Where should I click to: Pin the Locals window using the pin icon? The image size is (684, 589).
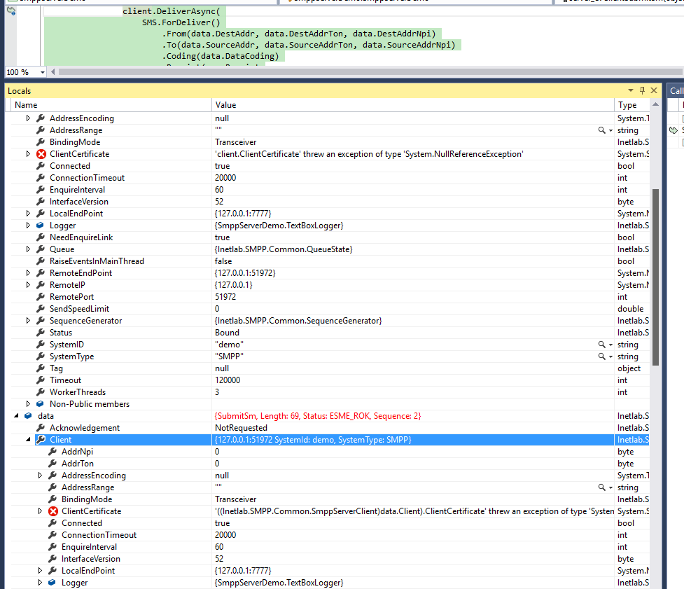point(642,90)
